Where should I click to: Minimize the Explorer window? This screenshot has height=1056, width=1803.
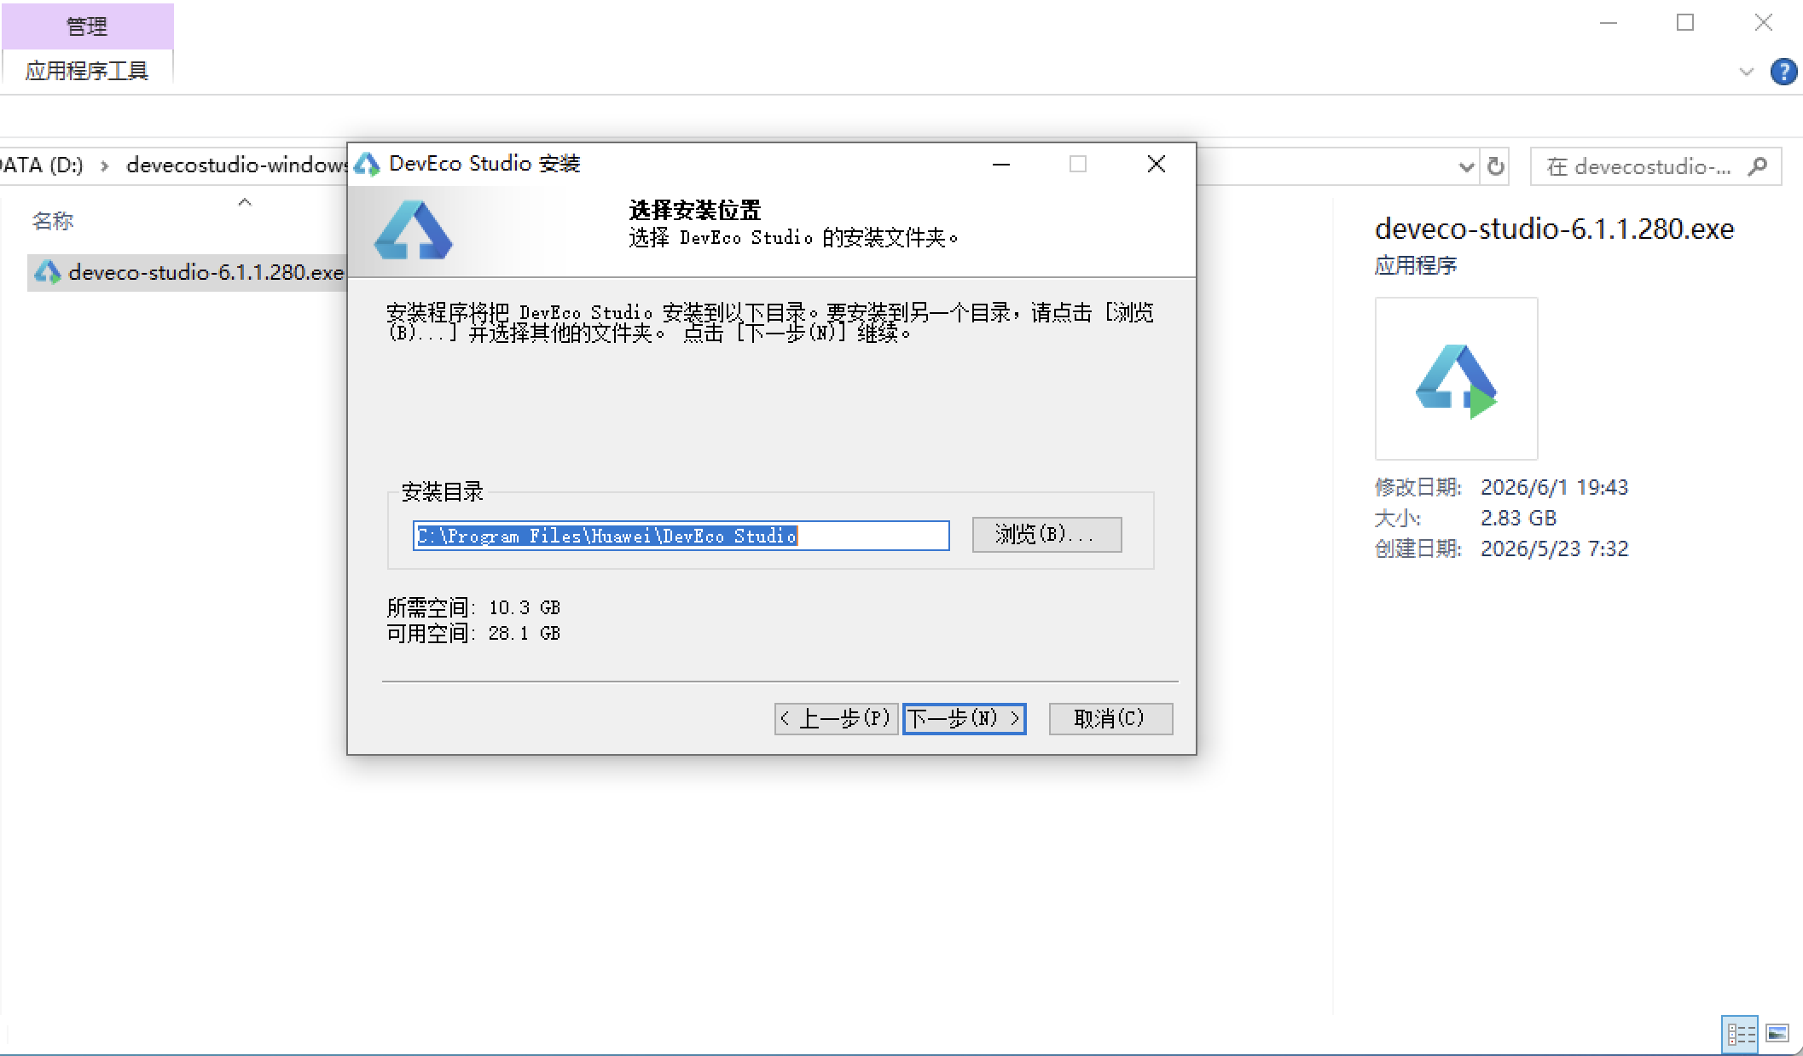(x=1609, y=23)
